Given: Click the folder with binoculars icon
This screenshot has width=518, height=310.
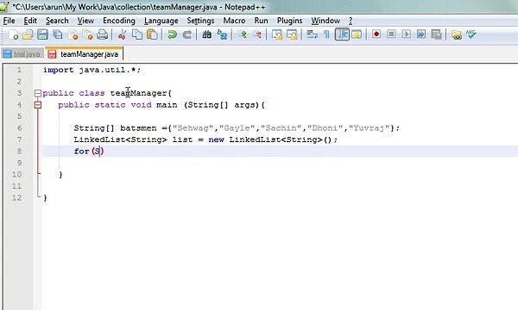Looking at the screenshot, I should coord(457,34).
